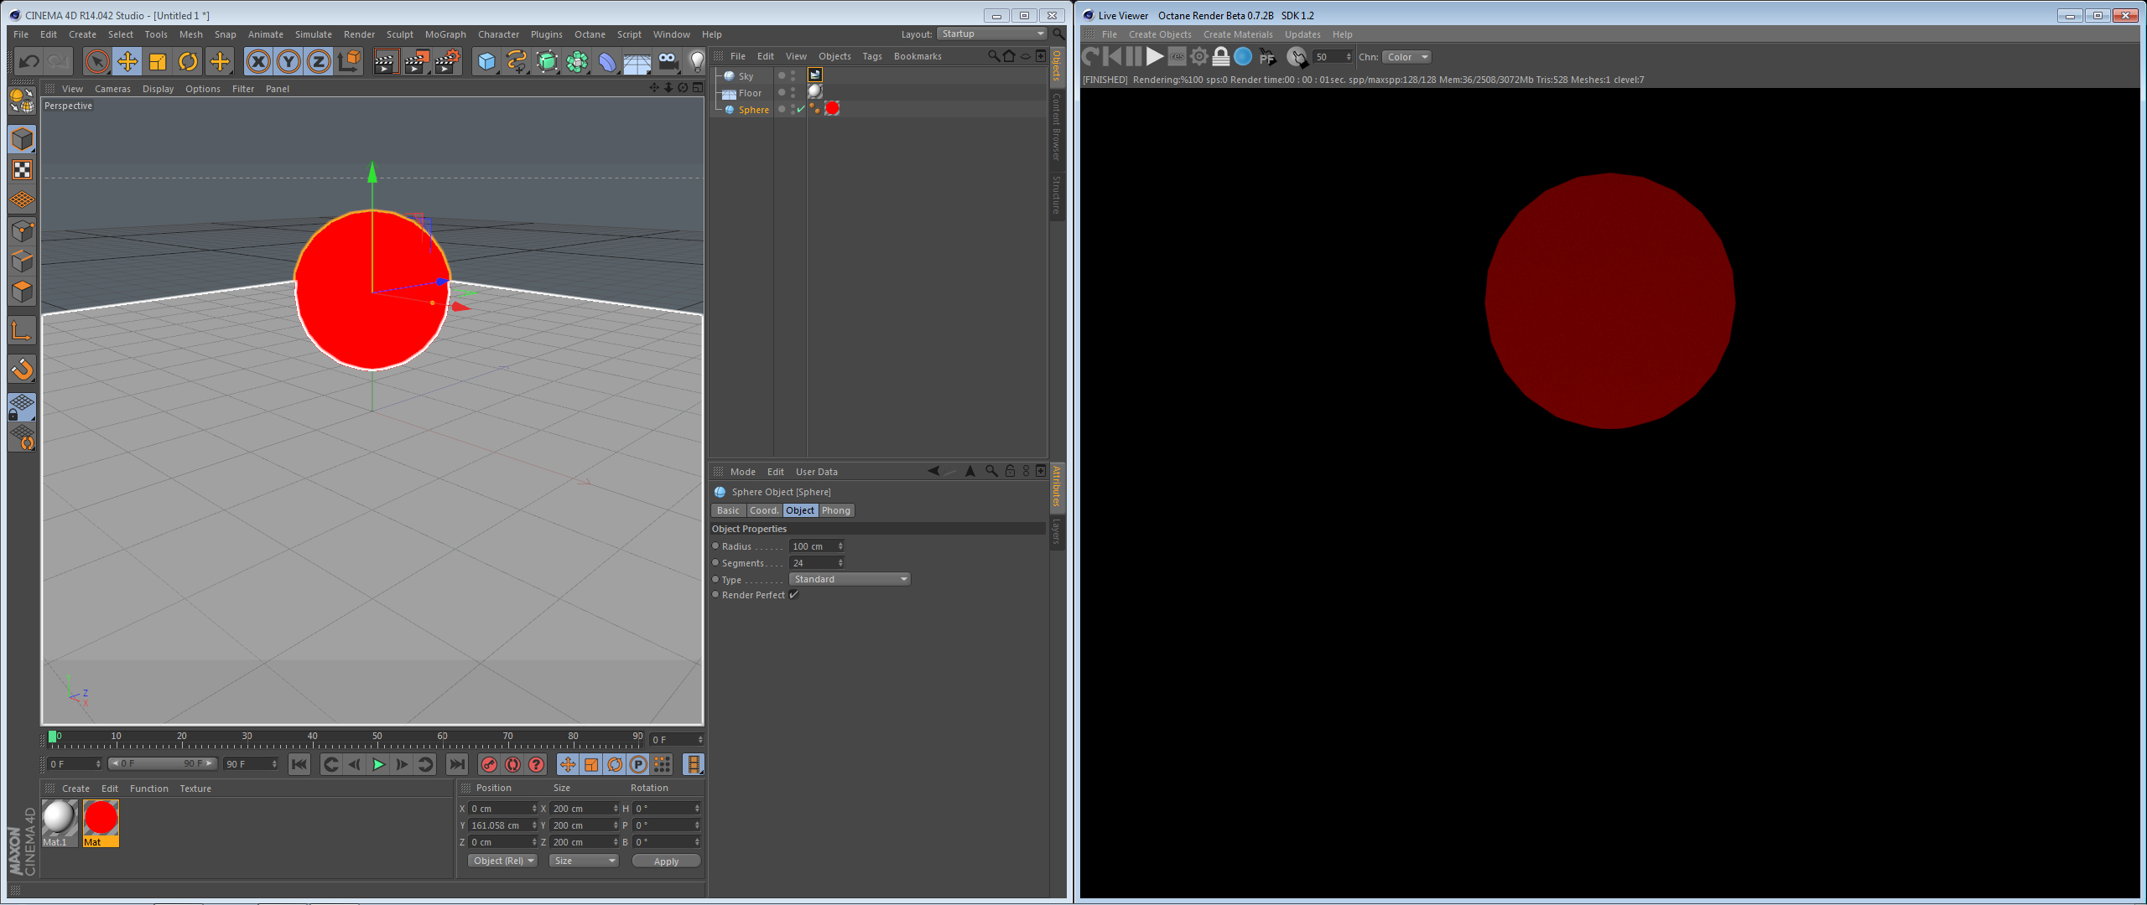Select the red Mat material swatch
The image size is (2147, 905).
(101, 819)
